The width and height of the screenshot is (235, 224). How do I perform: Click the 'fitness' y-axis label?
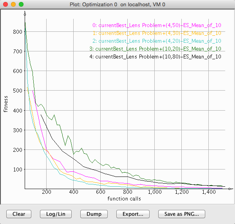tap(6, 103)
